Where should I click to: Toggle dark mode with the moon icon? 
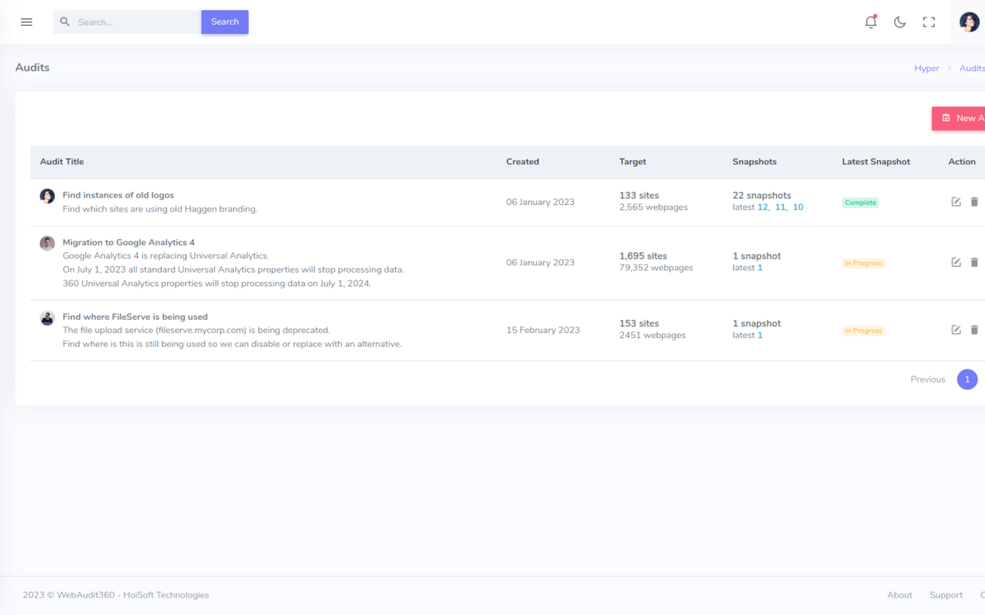[899, 22]
